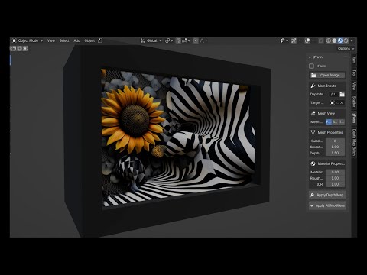The image size is (367, 275).
Task: Click the Apply Depth Map button
Action: (327, 195)
